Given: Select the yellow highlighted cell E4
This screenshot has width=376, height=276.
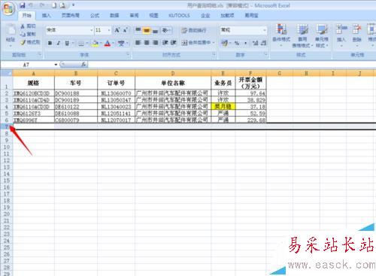Looking at the screenshot, I should [x=223, y=107].
